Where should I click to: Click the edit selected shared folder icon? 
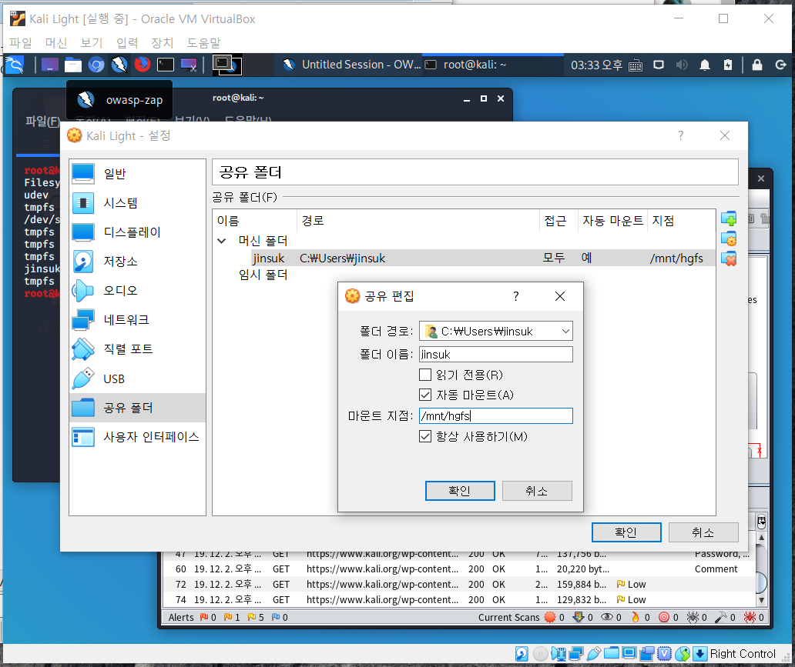pyautogui.click(x=729, y=238)
